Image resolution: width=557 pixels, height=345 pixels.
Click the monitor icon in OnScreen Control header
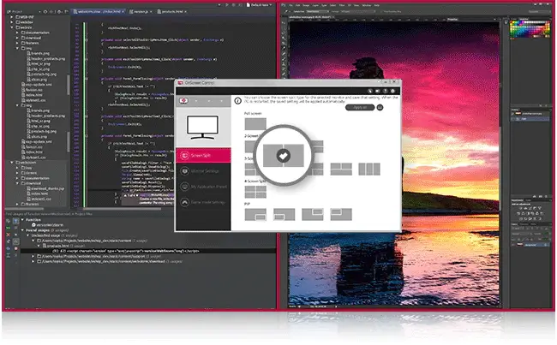[x=377, y=92]
